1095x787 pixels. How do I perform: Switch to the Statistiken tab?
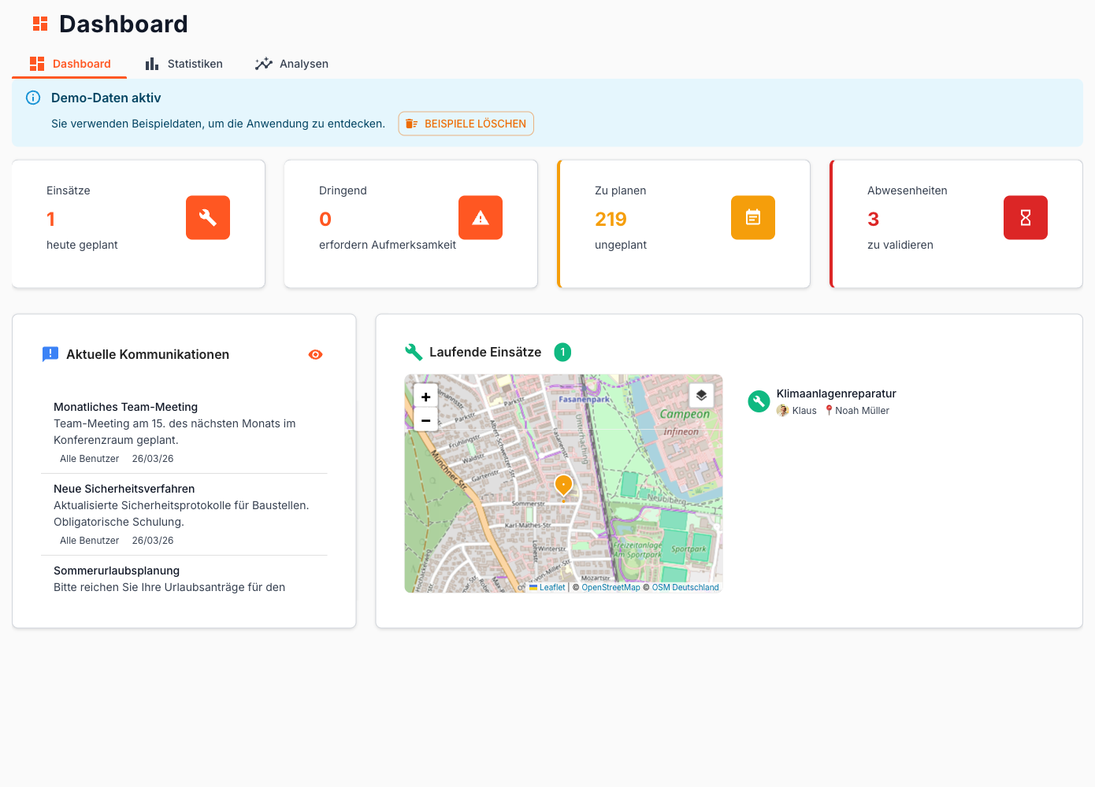tap(184, 64)
